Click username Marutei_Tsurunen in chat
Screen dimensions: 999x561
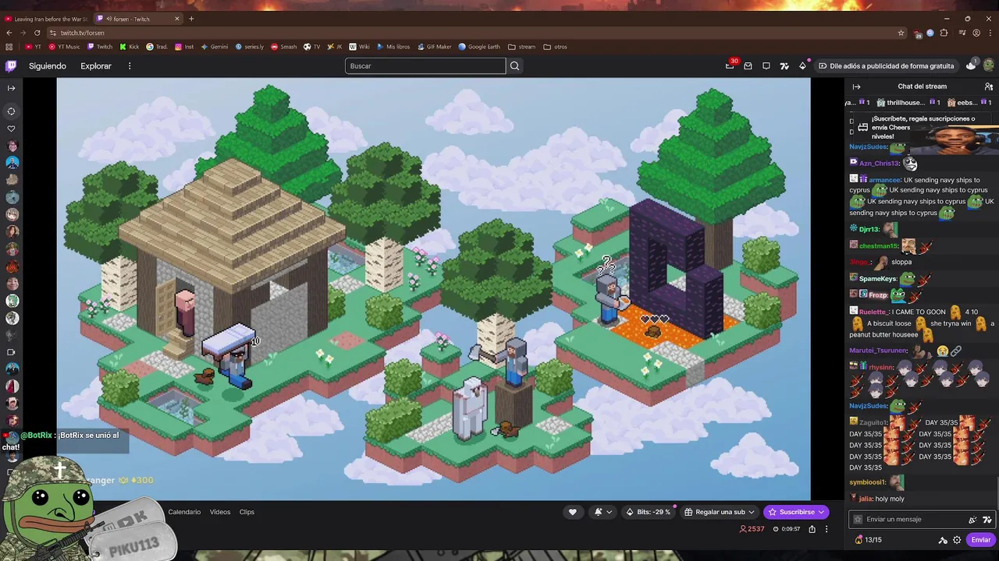pos(878,351)
